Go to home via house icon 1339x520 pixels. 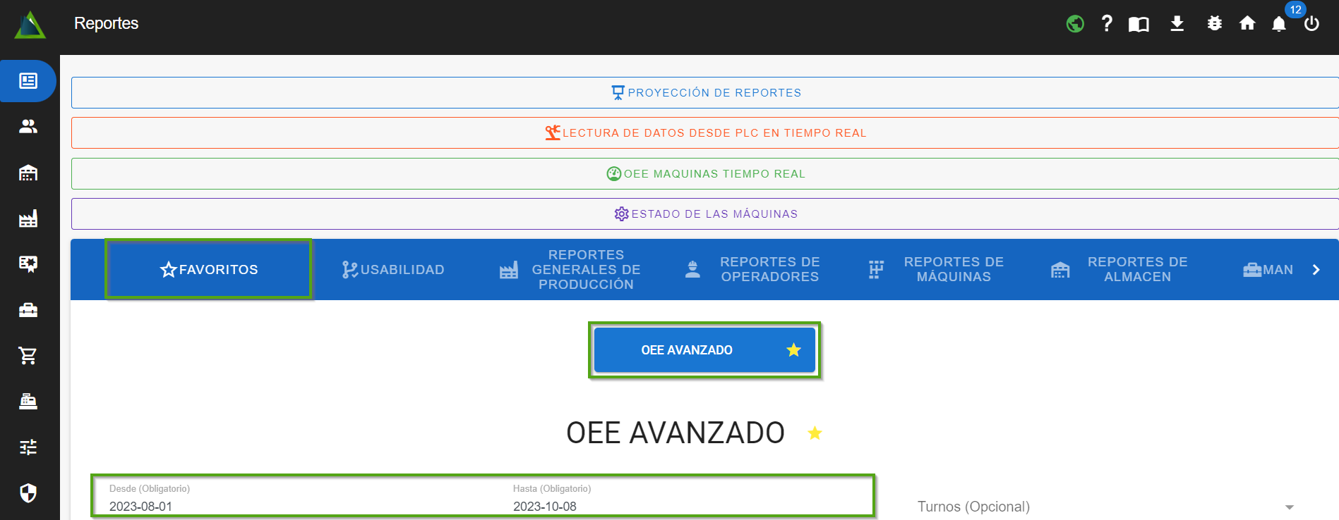click(x=1247, y=24)
